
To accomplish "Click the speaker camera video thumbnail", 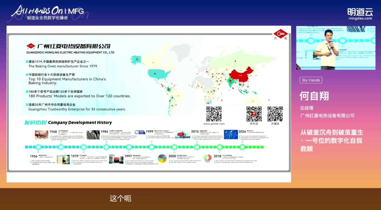I will [336, 48].
